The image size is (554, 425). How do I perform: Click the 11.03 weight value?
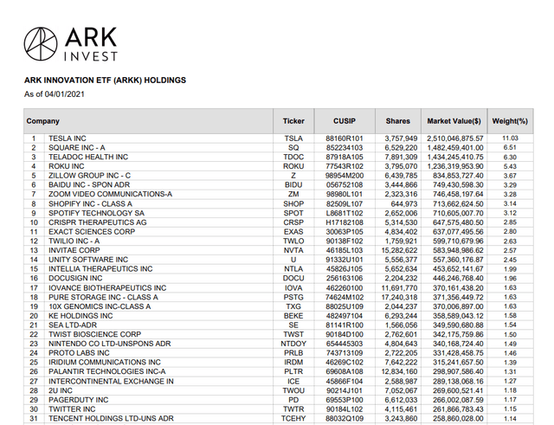(x=510, y=138)
